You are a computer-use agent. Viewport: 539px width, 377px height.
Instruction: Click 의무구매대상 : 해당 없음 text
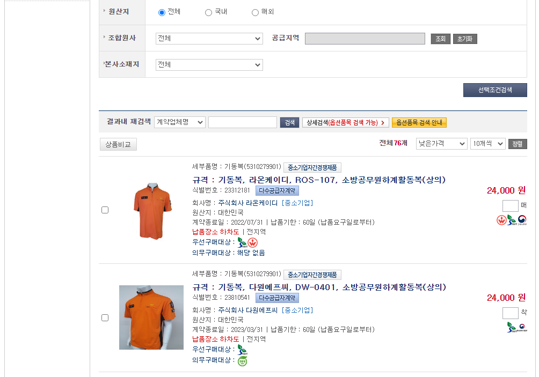pyautogui.click(x=229, y=253)
